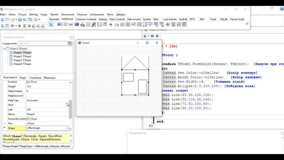Click the green Run button
This screenshot has height=160, width=284.
pos(20,26)
